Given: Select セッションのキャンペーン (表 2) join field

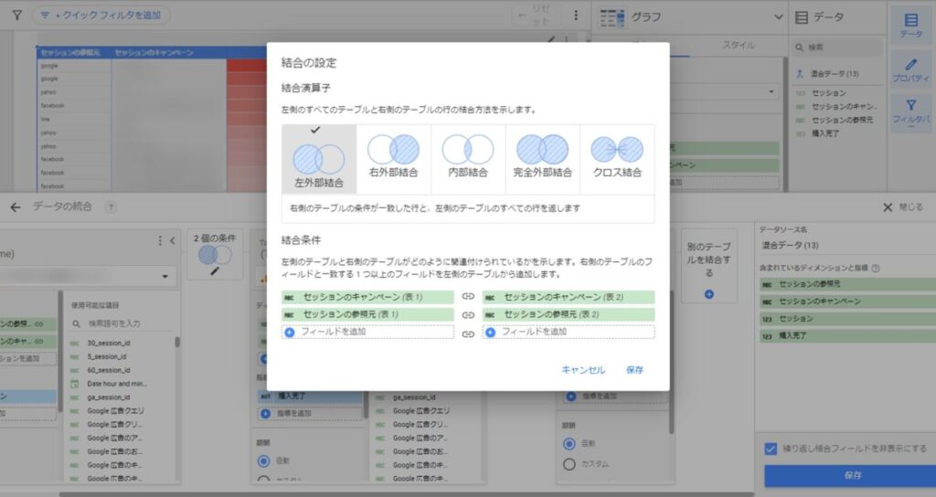Looking at the screenshot, I should click(569, 297).
